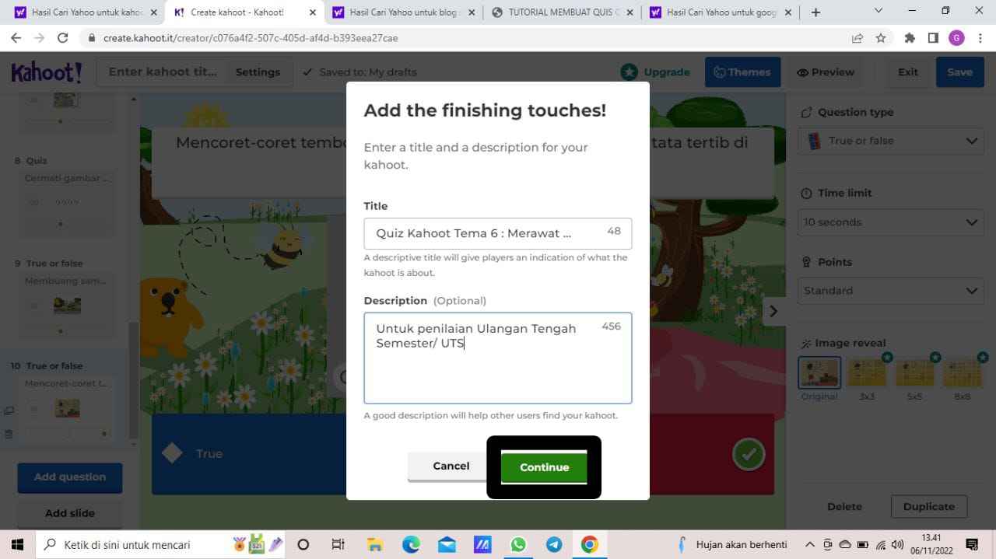Click the Upgrade link

click(x=655, y=72)
